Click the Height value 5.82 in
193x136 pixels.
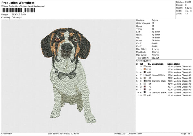[188, 8]
